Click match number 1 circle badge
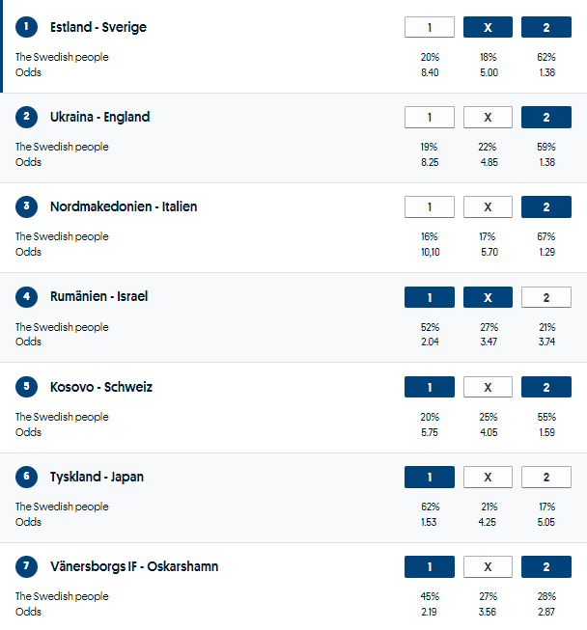The height and width of the screenshot is (630, 587). click(x=26, y=27)
